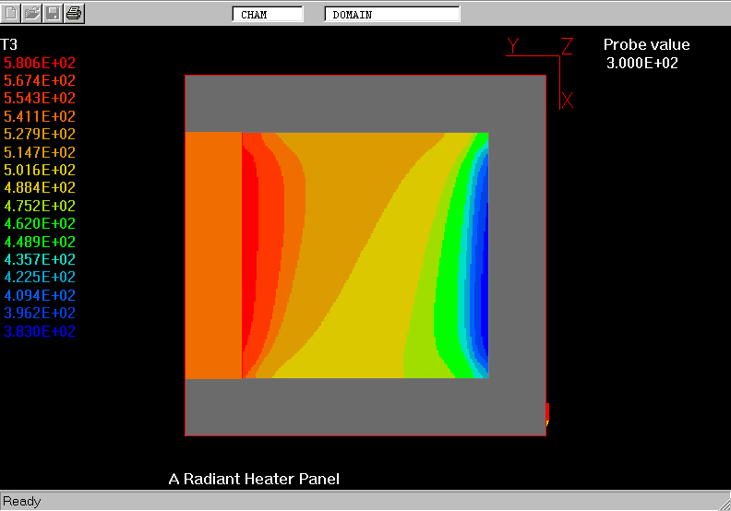Screen dimensions: 731x511
Task: Click the Y axis label of orientation triad
Action: click(x=514, y=45)
